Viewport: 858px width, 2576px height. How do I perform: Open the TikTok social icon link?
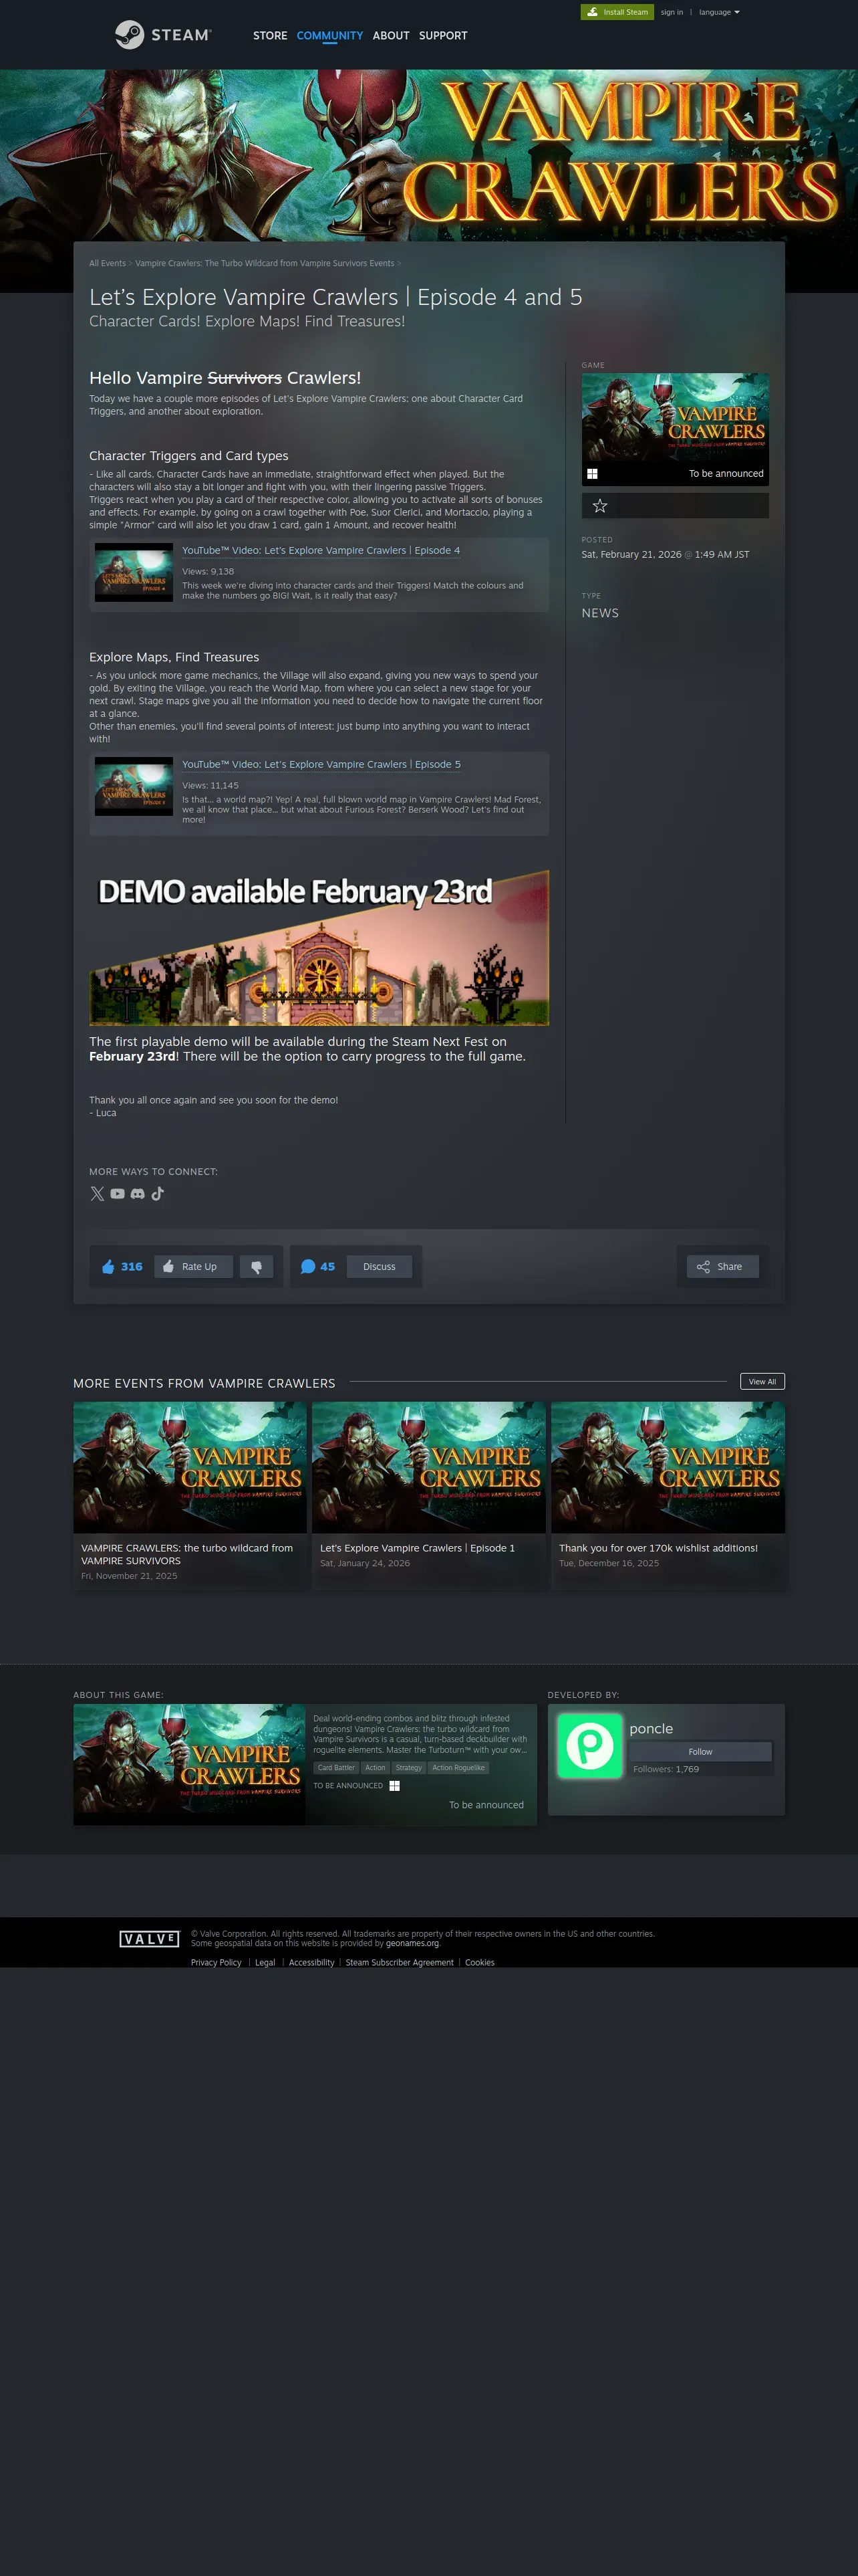(x=158, y=1193)
